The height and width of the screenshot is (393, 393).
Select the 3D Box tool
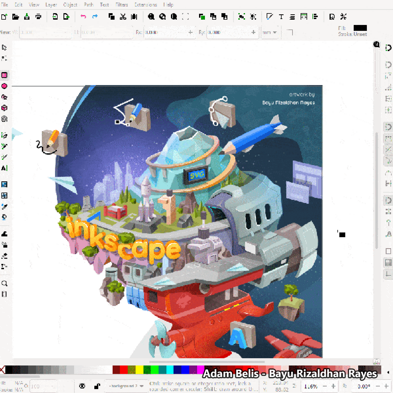point(4,108)
